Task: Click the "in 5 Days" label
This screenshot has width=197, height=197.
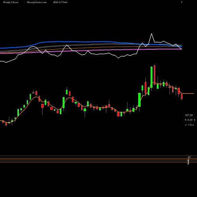Action: pyautogui.click(x=189, y=125)
